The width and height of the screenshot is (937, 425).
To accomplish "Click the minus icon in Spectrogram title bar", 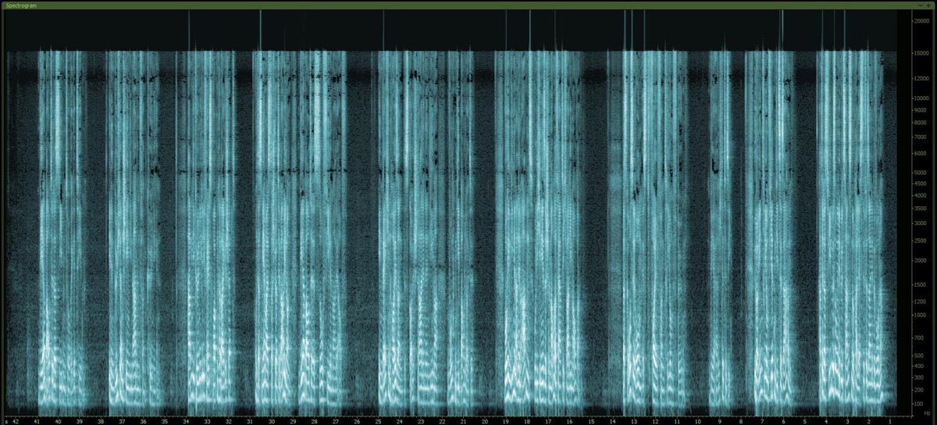I will point(920,5).
